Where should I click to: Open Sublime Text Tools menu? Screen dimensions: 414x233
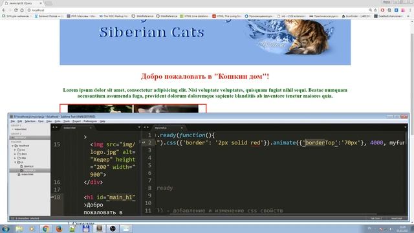[x=67, y=121]
